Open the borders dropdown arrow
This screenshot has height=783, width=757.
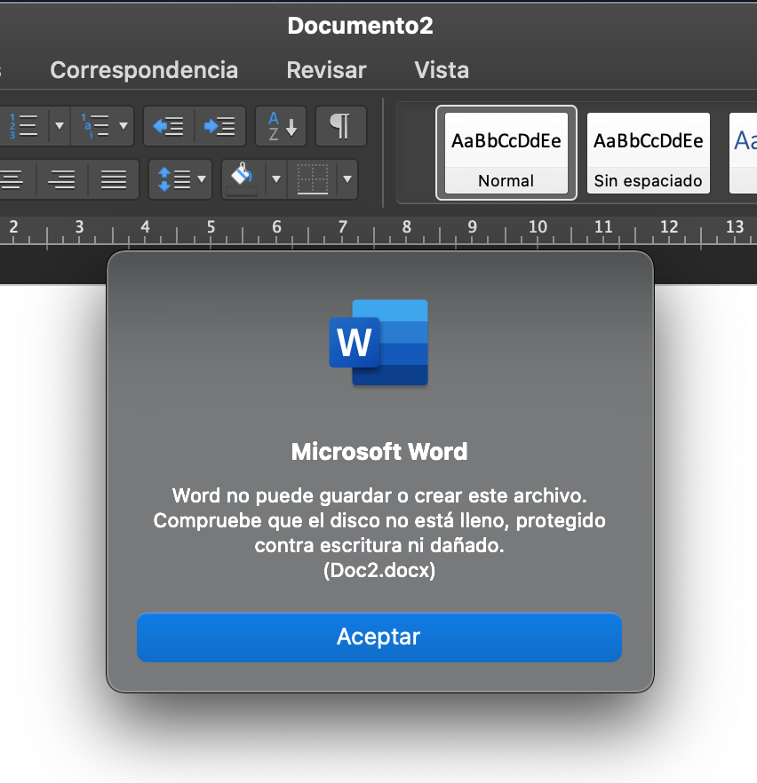pyautogui.click(x=347, y=179)
